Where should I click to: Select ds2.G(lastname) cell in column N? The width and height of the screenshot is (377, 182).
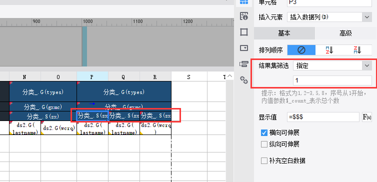25,128
